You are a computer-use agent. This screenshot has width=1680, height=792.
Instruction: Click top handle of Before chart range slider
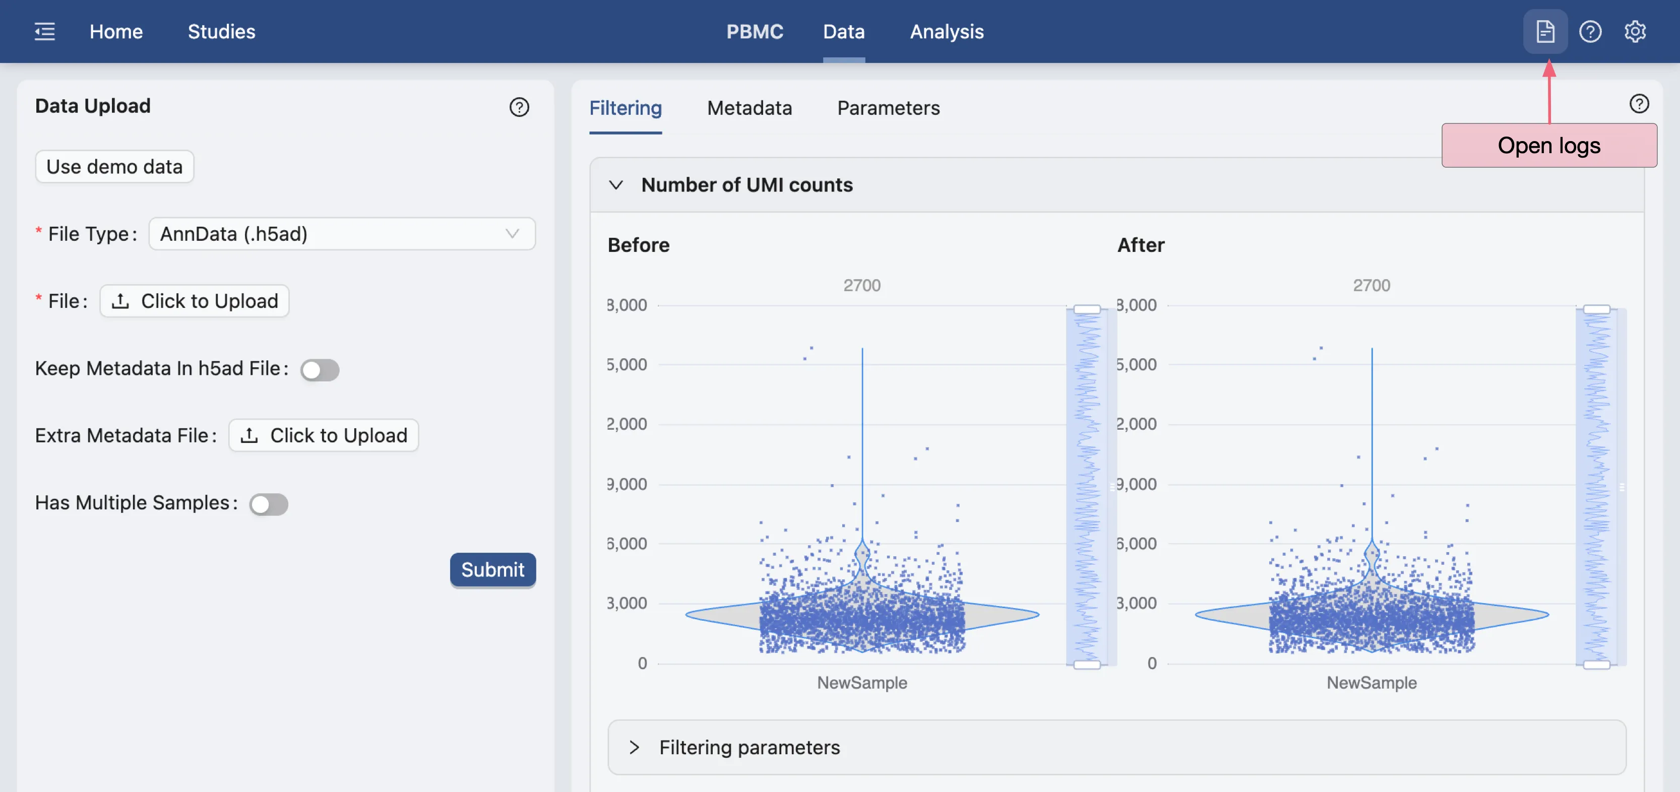(1087, 309)
